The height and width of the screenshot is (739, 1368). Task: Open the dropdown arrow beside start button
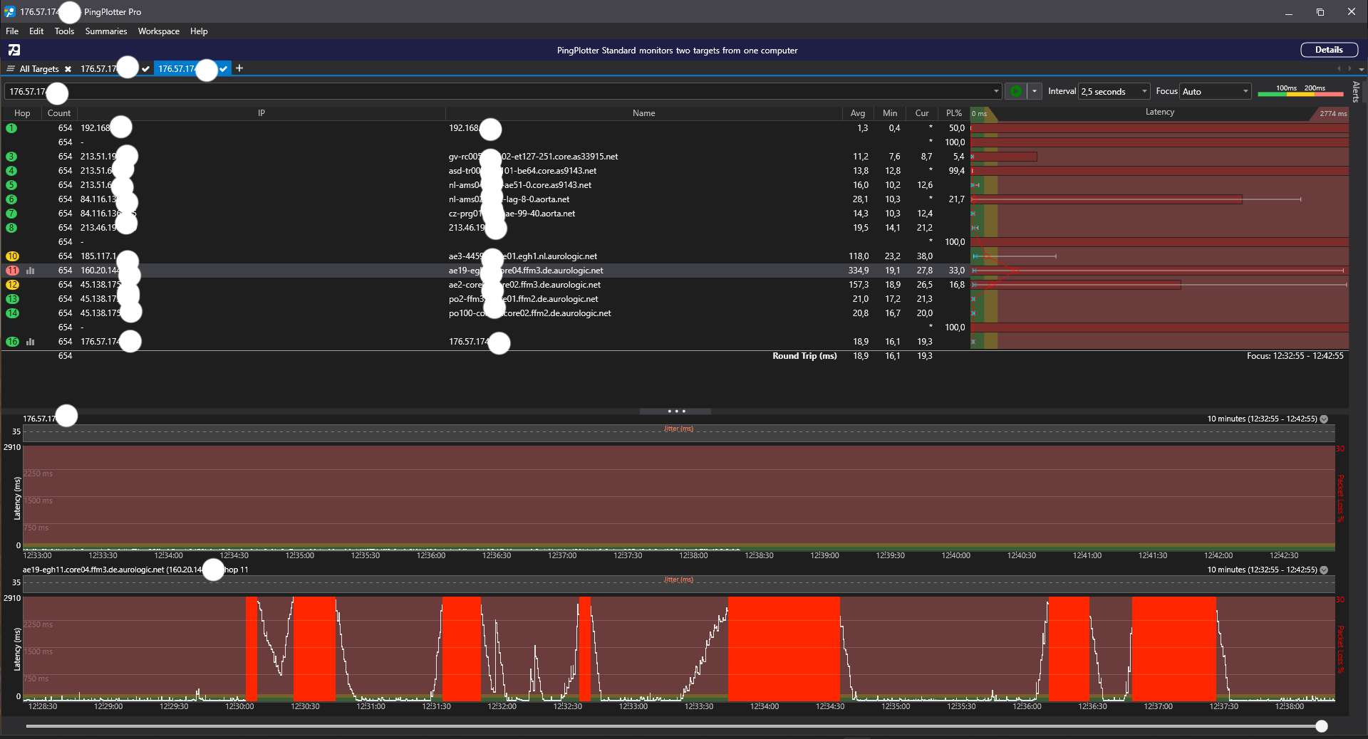pyautogui.click(x=1035, y=91)
